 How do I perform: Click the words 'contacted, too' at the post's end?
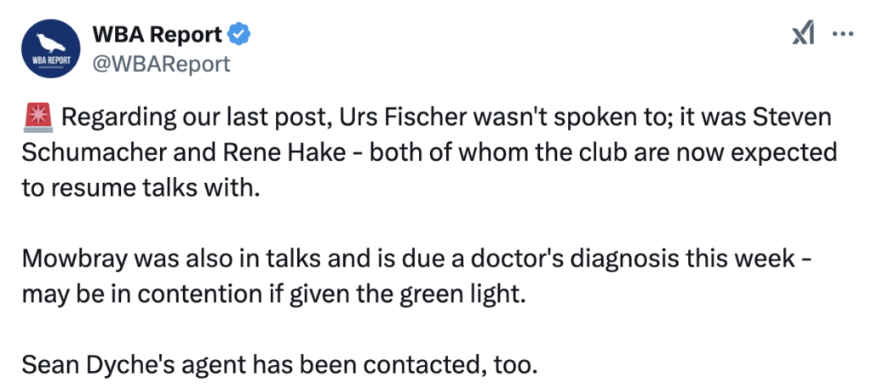click(445, 365)
